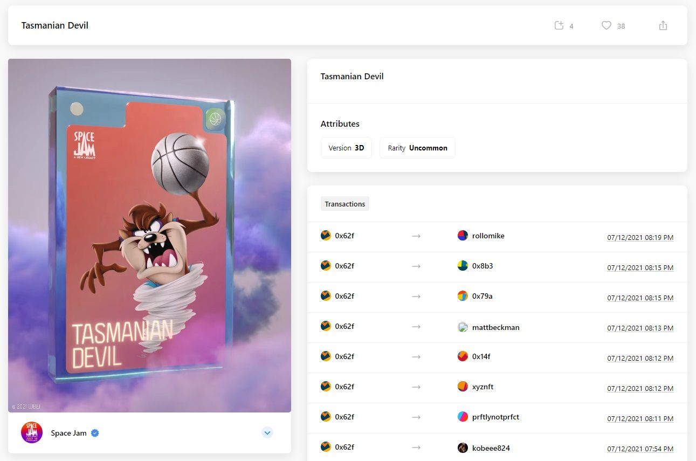Open the 0x8b3 recipient address link

[483, 266]
